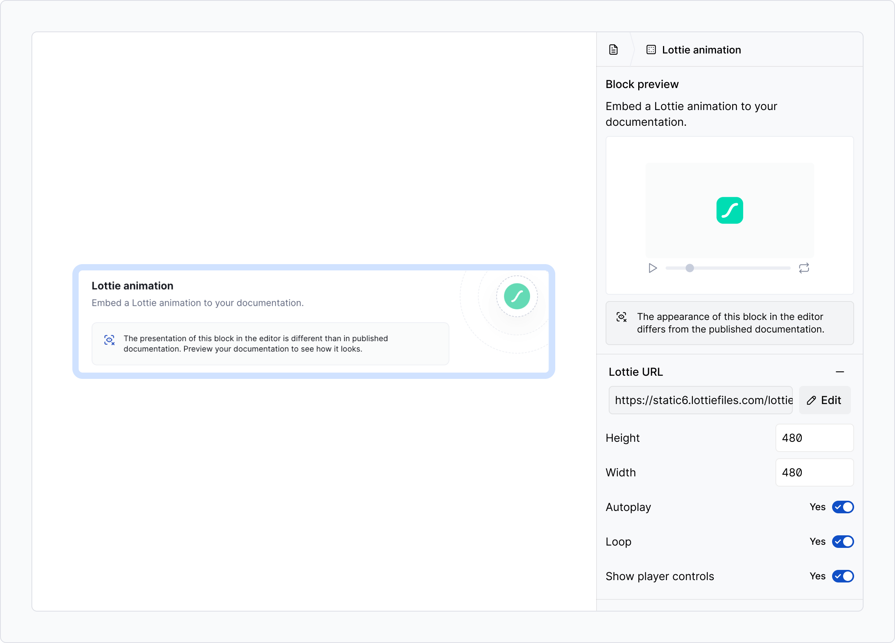Click the document page icon in breadcrumb
Image resolution: width=895 pixels, height=643 pixels.
point(613,50)
